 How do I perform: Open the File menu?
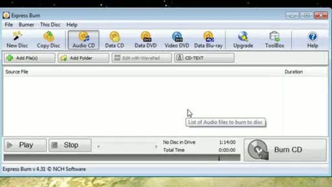[9, 25]
